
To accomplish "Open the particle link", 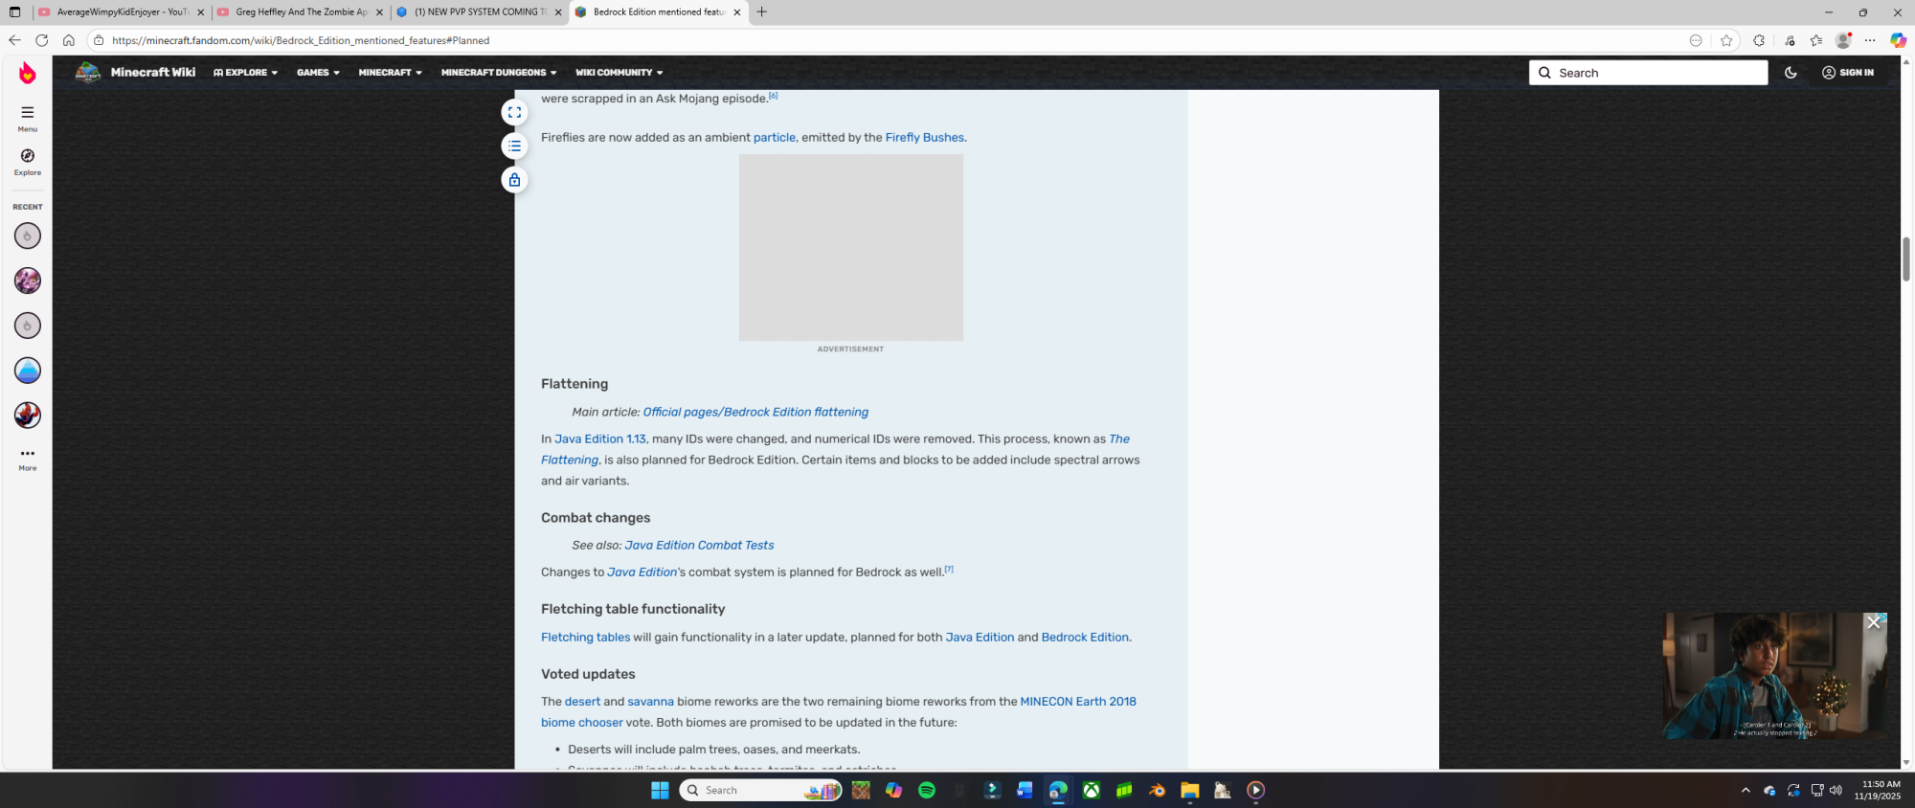I will (x=774, y=138).
